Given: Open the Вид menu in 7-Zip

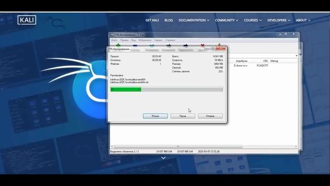Looking at the screenshot, I should 134,40.
